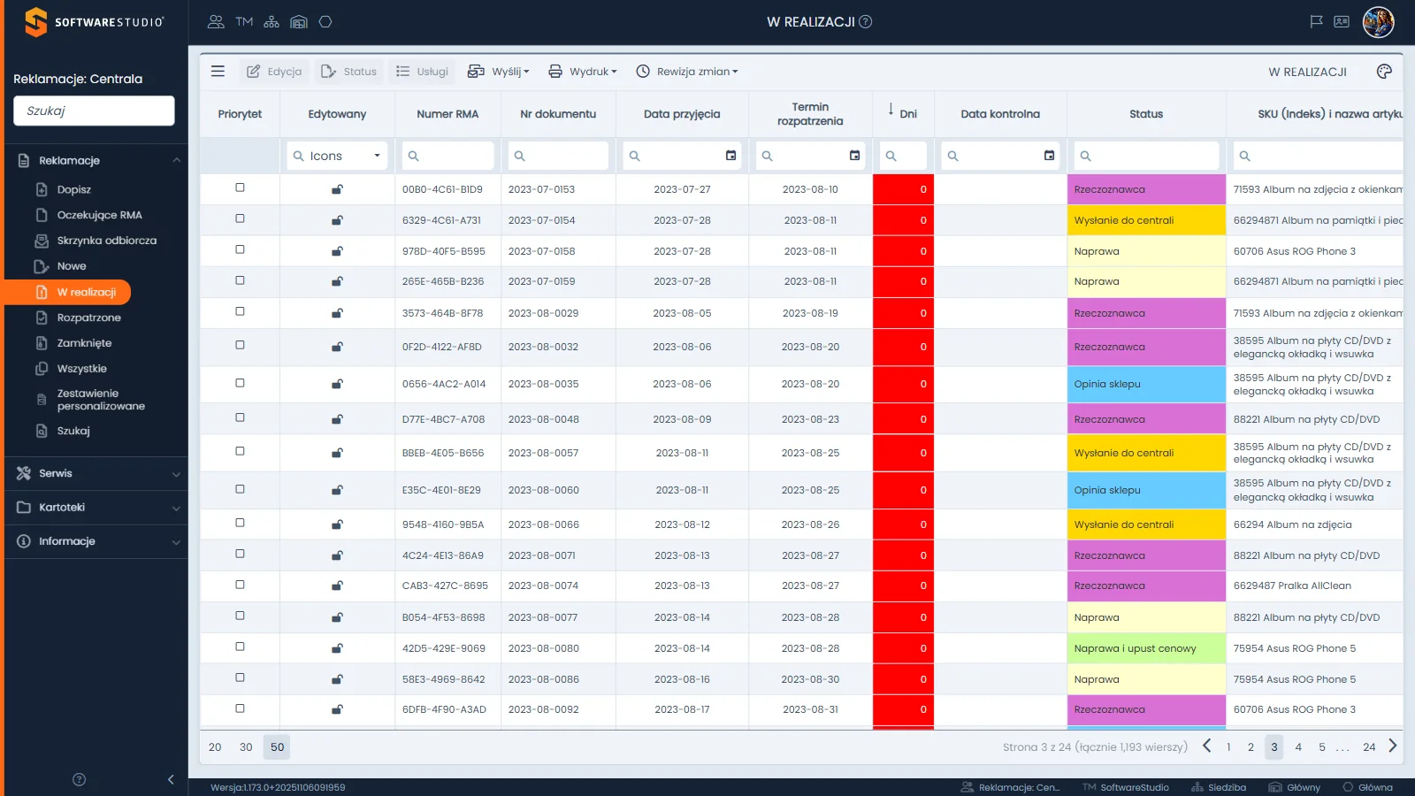Click the help question mark next to W REALIZACJI title
This screenshot has width=1415, height=796.
[x=866, y=22]
